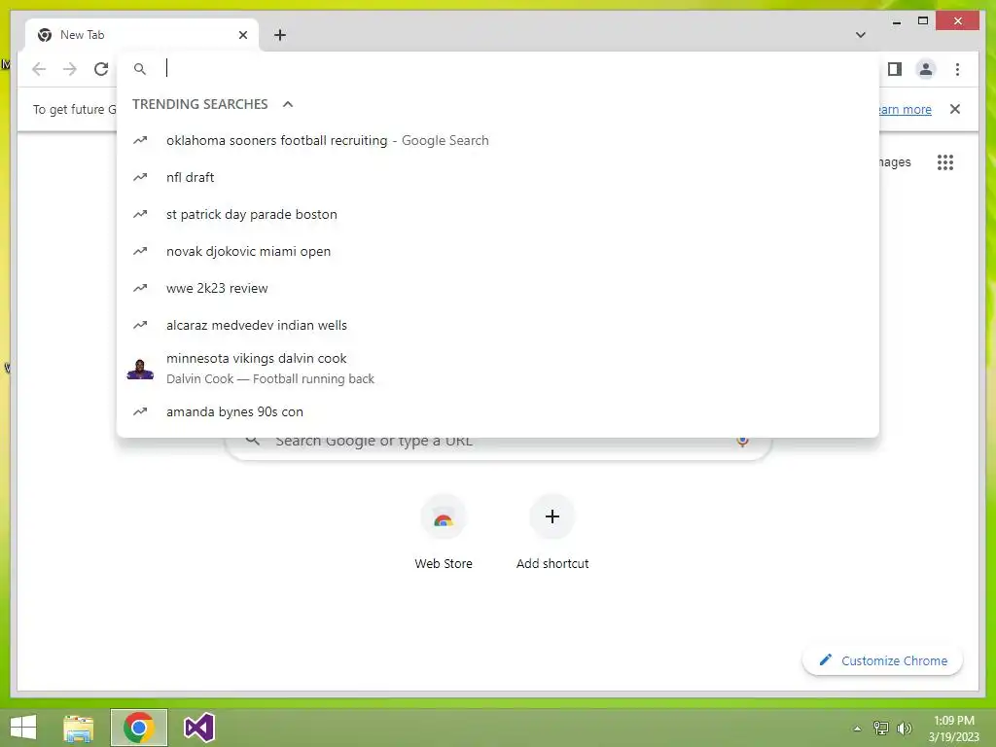The width and height of the screenshot is (996, 747).
Task: Select 'st patrick day parade boston'
Action: (498, 214)
